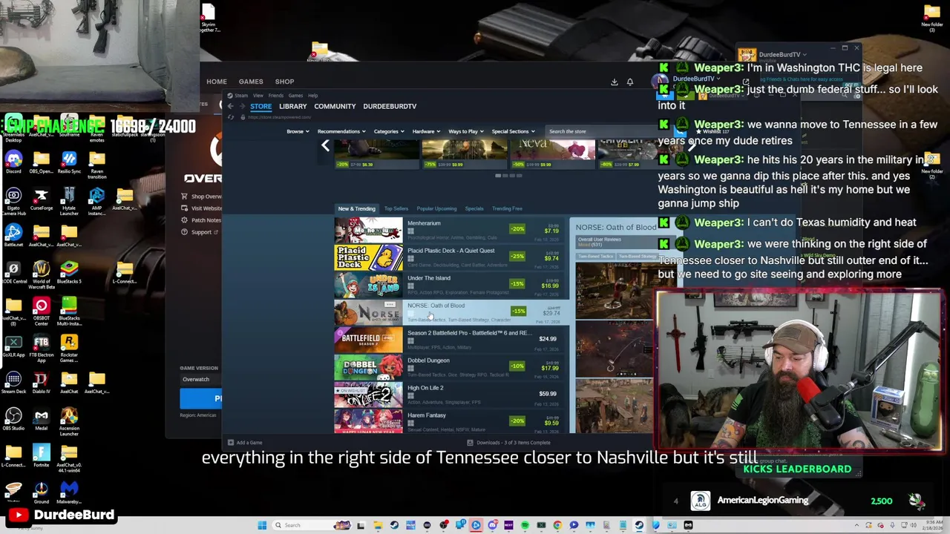Screen dimensions: 950x534
Task: Select the Top Sellers tab
Action: [x=396, y=208]
